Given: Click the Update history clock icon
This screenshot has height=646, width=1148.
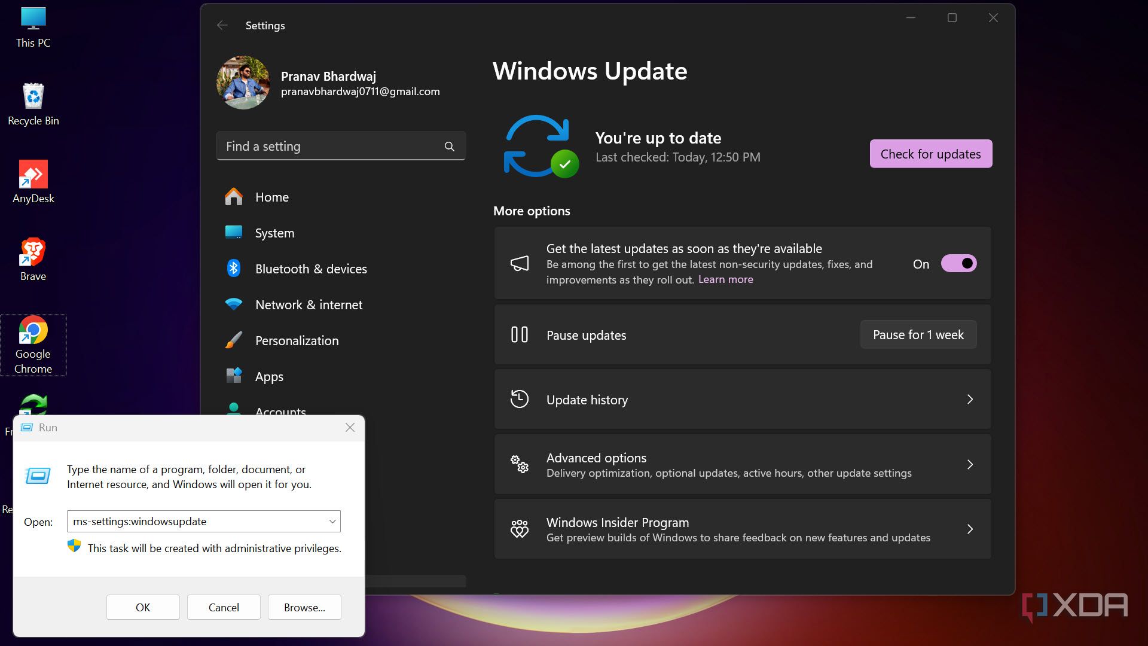Looking at the screenshot, I should click(x=520, y=399).
